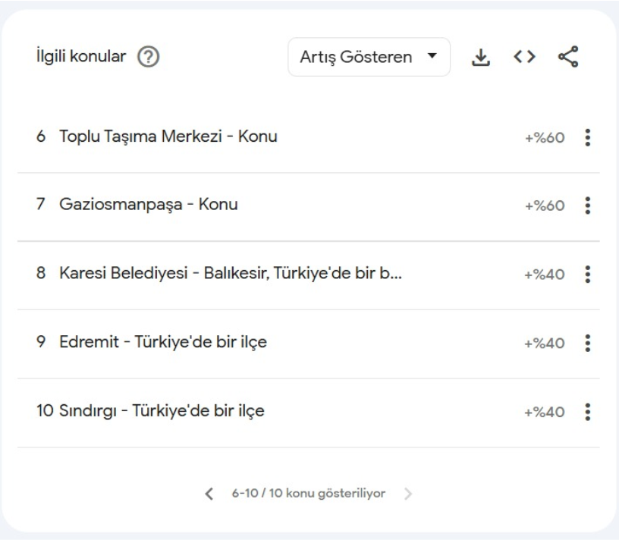Viewport: 619px width, 540px height.
Task: Open the embed code icon
Action: 524,58
